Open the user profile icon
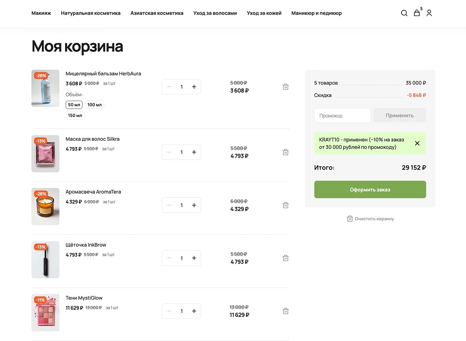 click(429, 13)
